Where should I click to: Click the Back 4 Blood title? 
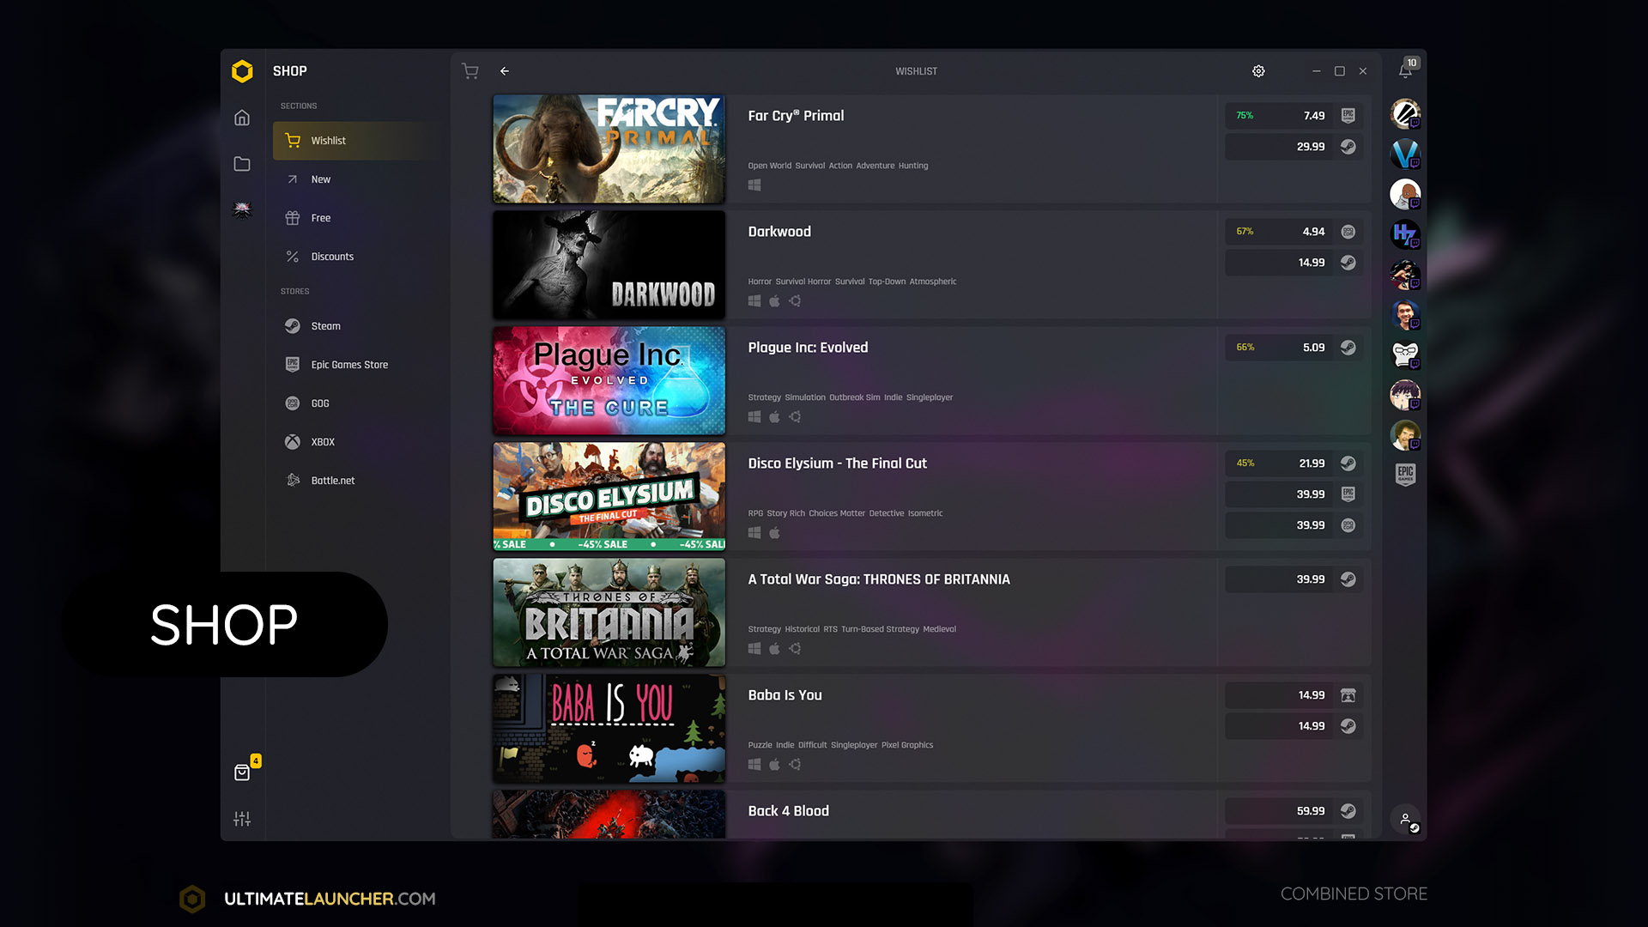[x=788, y=811]
